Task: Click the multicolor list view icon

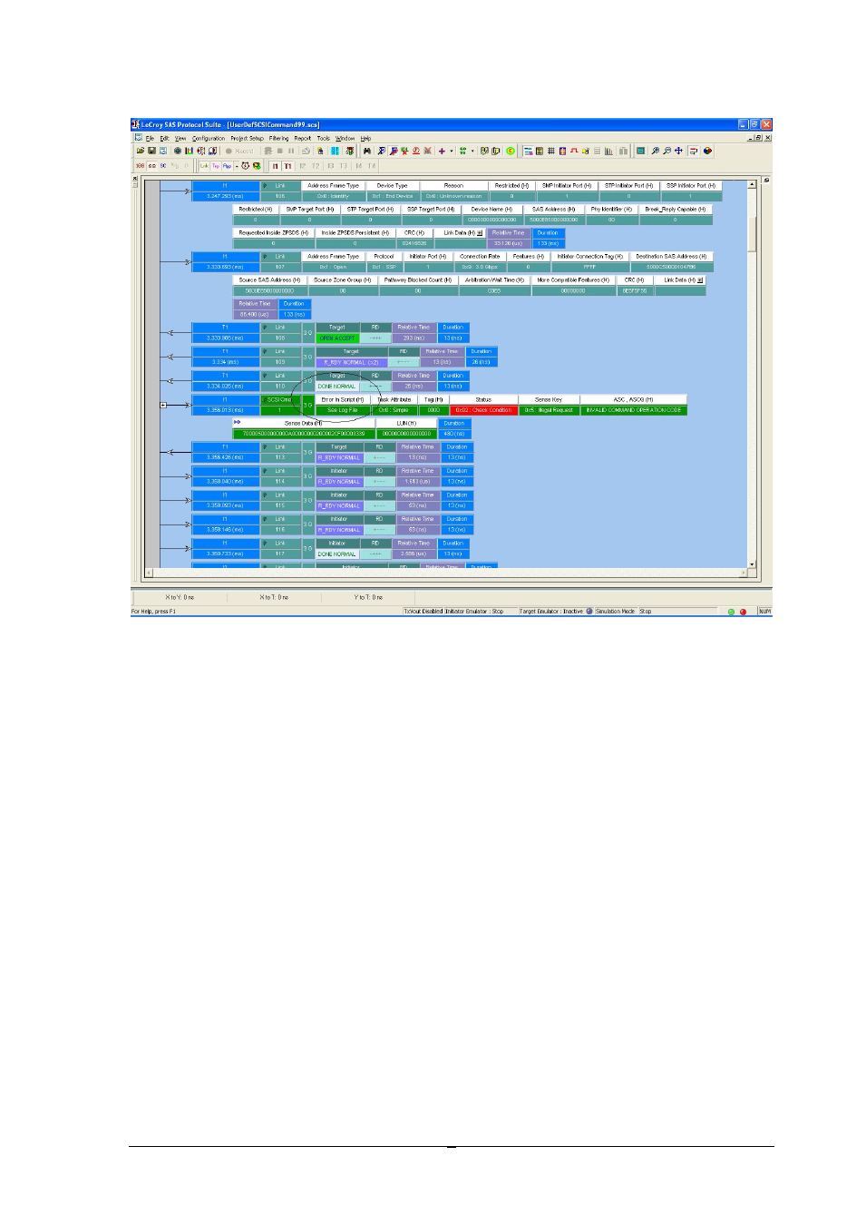Action: point(529,151)
